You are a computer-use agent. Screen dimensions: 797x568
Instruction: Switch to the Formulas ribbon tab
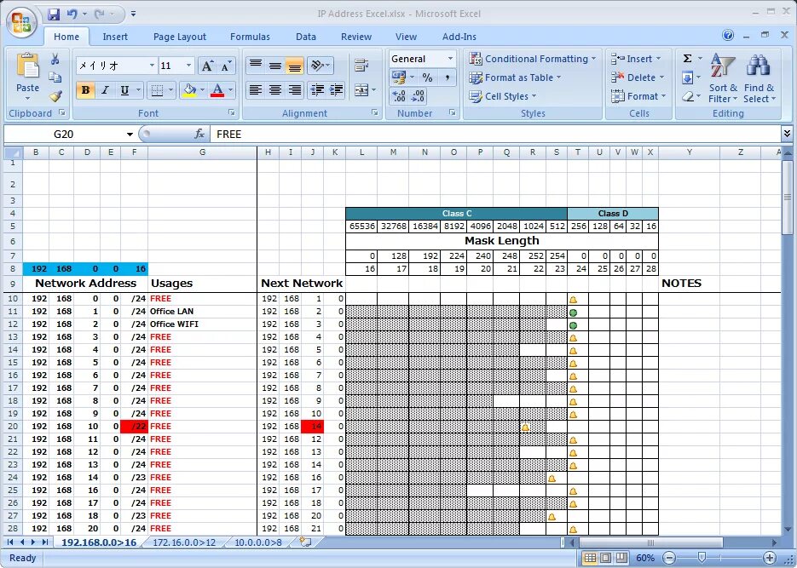250,37
